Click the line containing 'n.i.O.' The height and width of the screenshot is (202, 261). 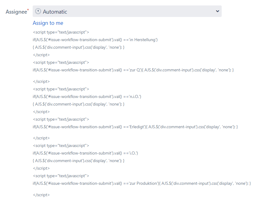pyautogui.click(x=87, y=97)
